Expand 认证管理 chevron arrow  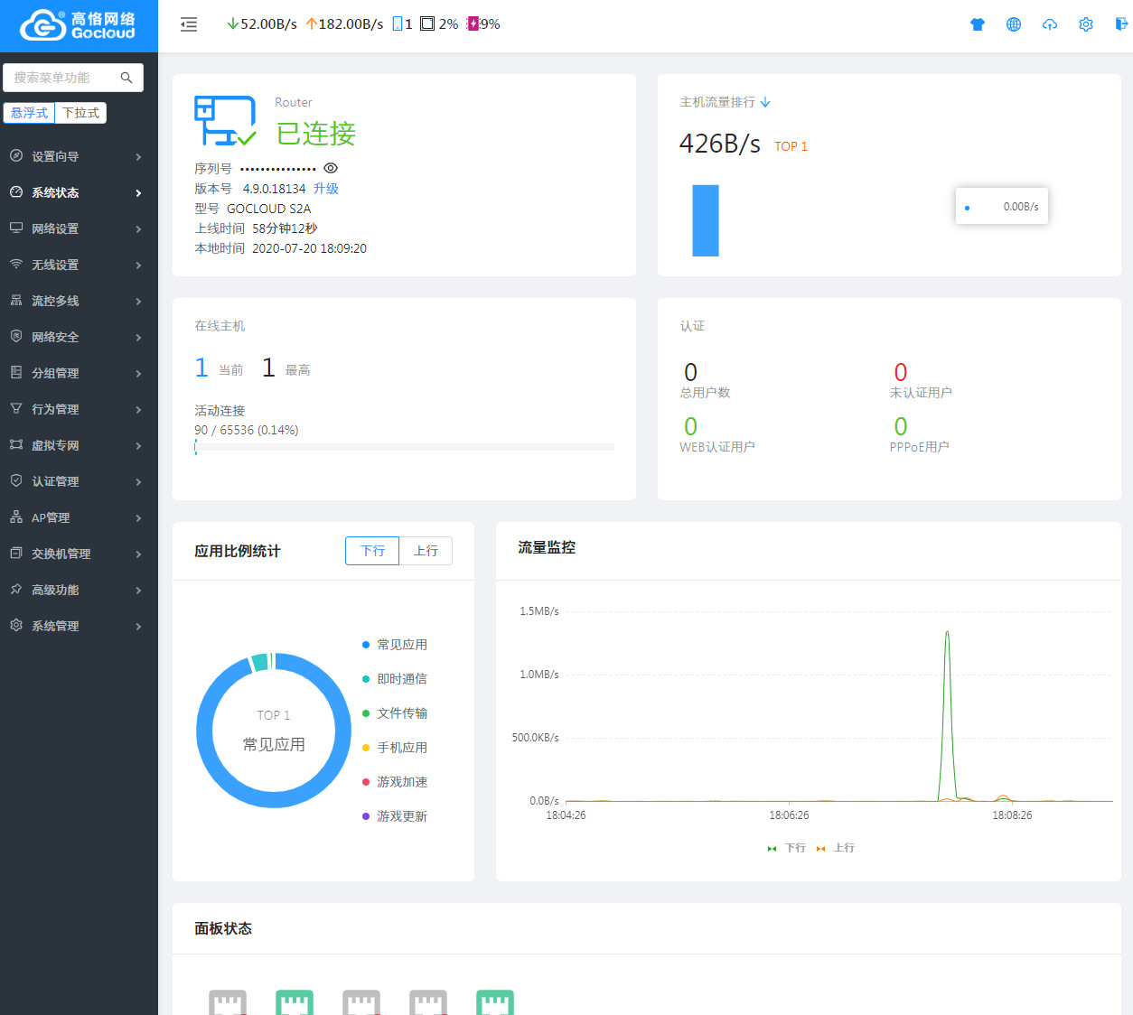coord(138,482)
